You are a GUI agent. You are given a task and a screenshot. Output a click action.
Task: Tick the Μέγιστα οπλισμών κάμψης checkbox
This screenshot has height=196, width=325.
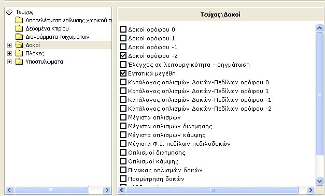[x=123, y=135]
